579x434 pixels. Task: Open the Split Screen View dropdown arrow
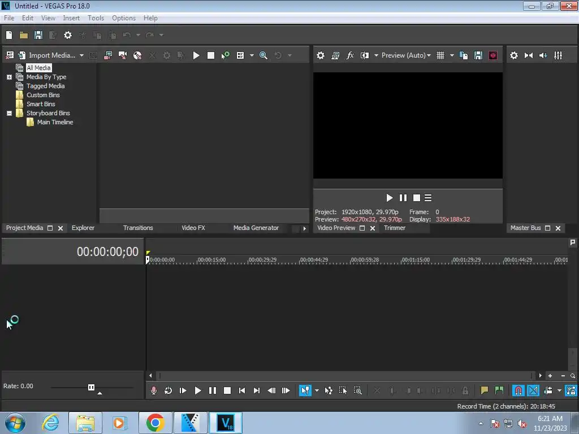tap(376, 55)
